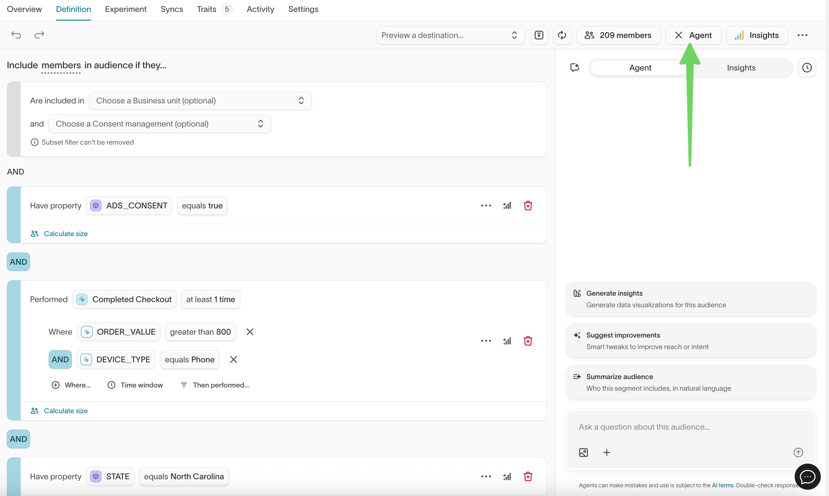Delete the ADS_CONSENT condition with the trash icon
This screenshot has height=496, width=829.
click(528, 205)
